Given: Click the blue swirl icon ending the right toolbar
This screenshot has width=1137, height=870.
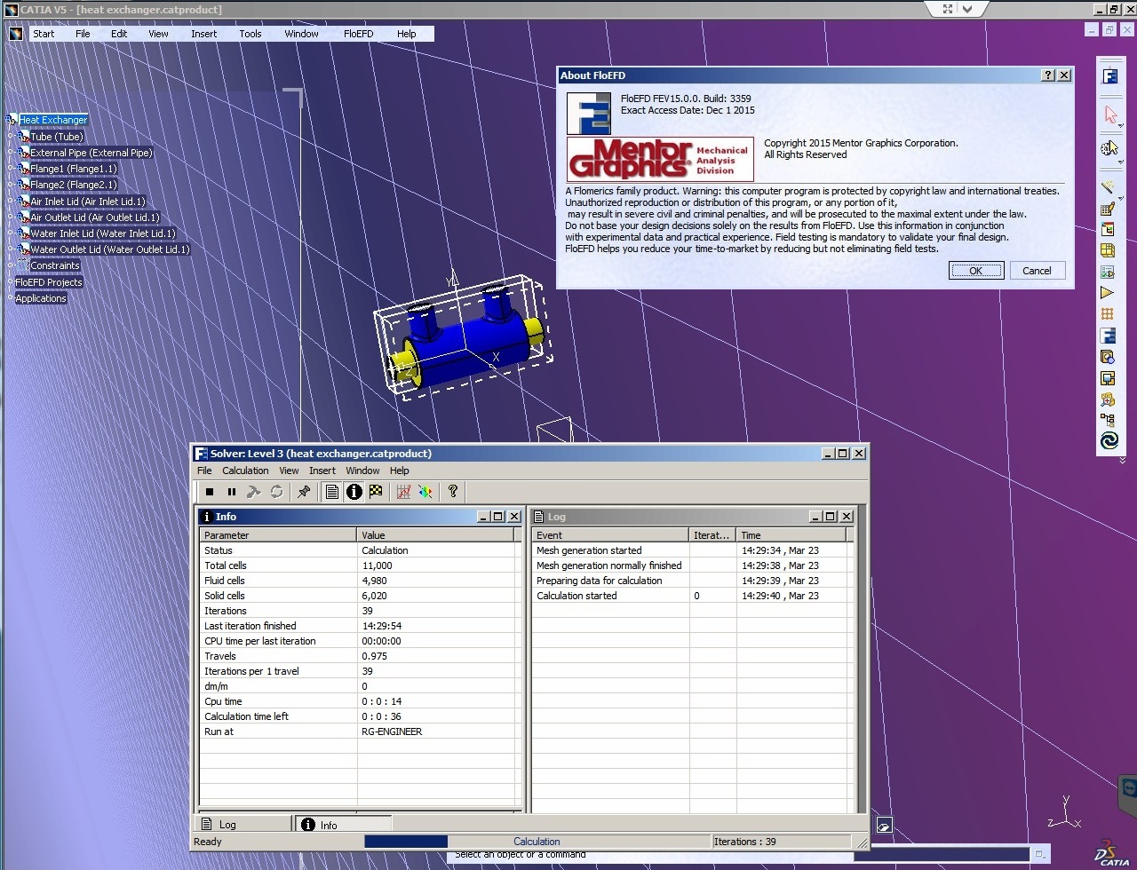Looking at the screenshot, I should 1109,441.
